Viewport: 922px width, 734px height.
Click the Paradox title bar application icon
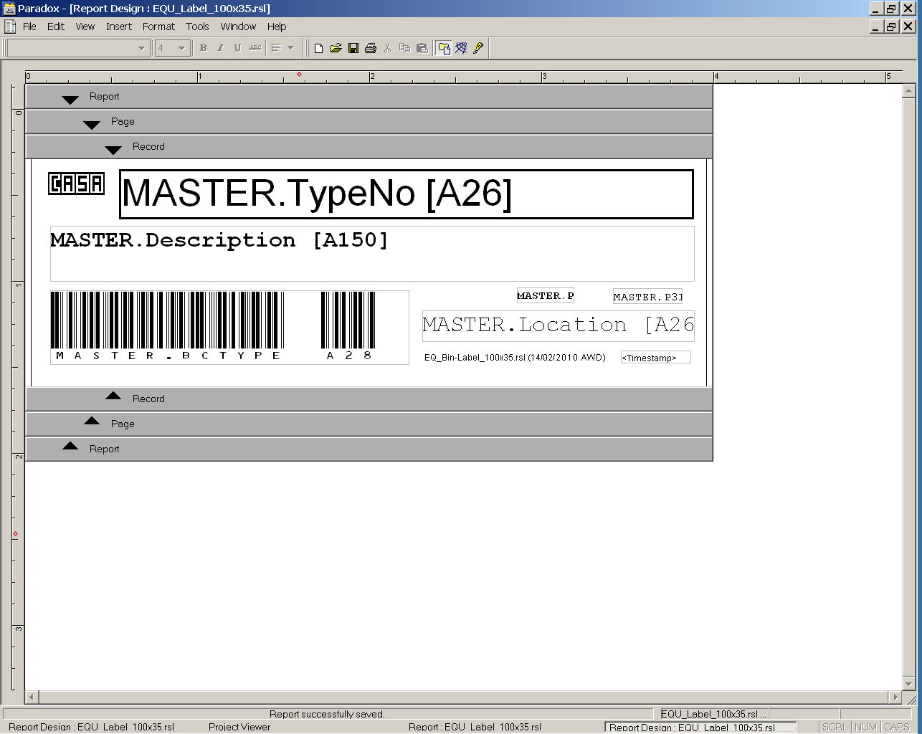point(9,9)
